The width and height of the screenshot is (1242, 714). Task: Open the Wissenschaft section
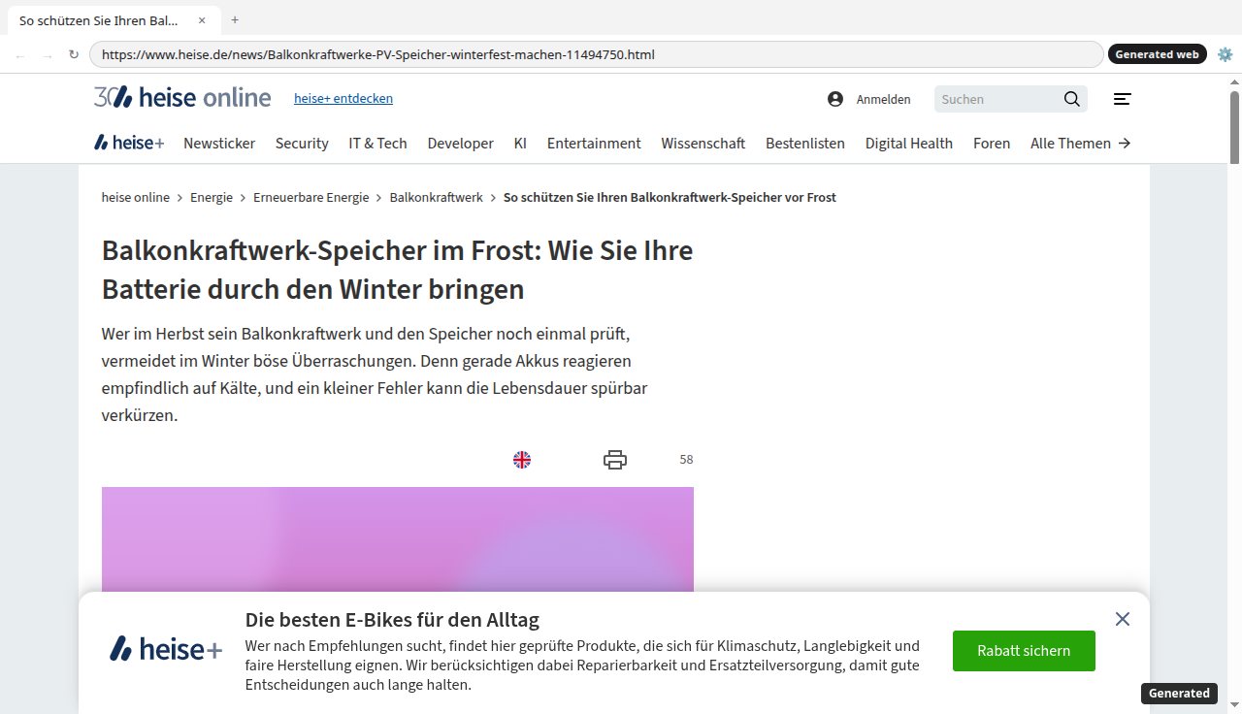[703, 143]
